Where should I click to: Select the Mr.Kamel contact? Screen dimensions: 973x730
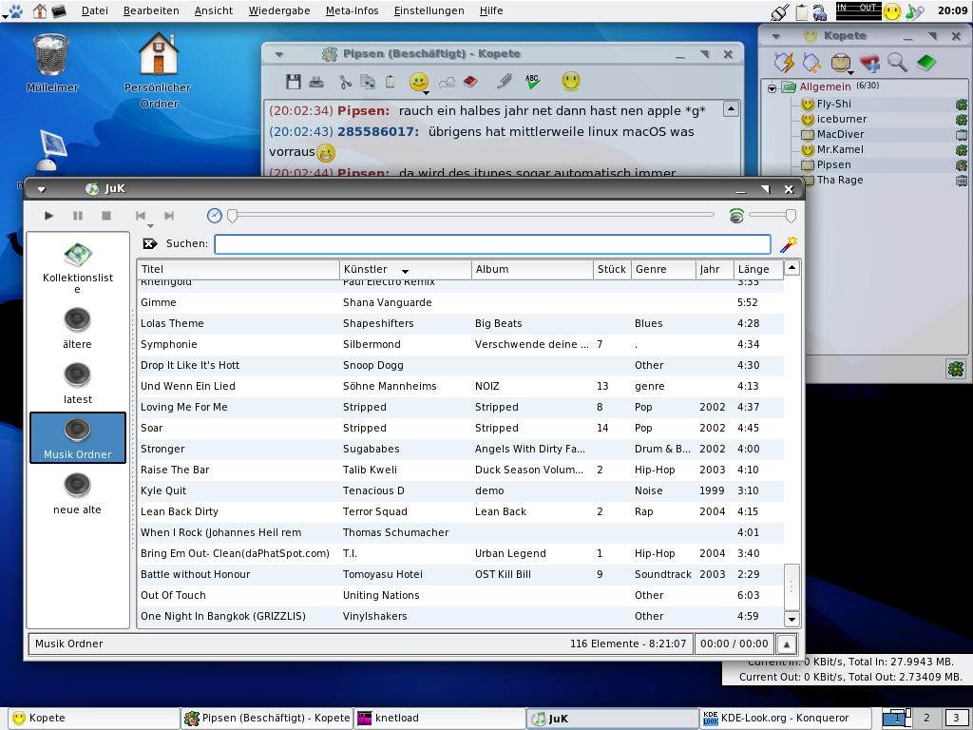tap(840, 149)
